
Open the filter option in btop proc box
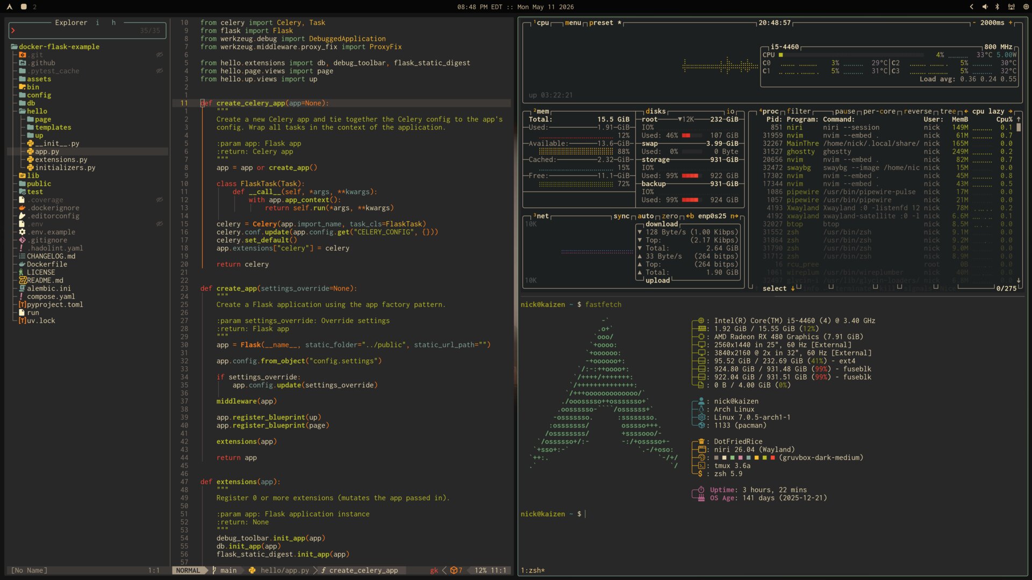[x=799, y=111]
